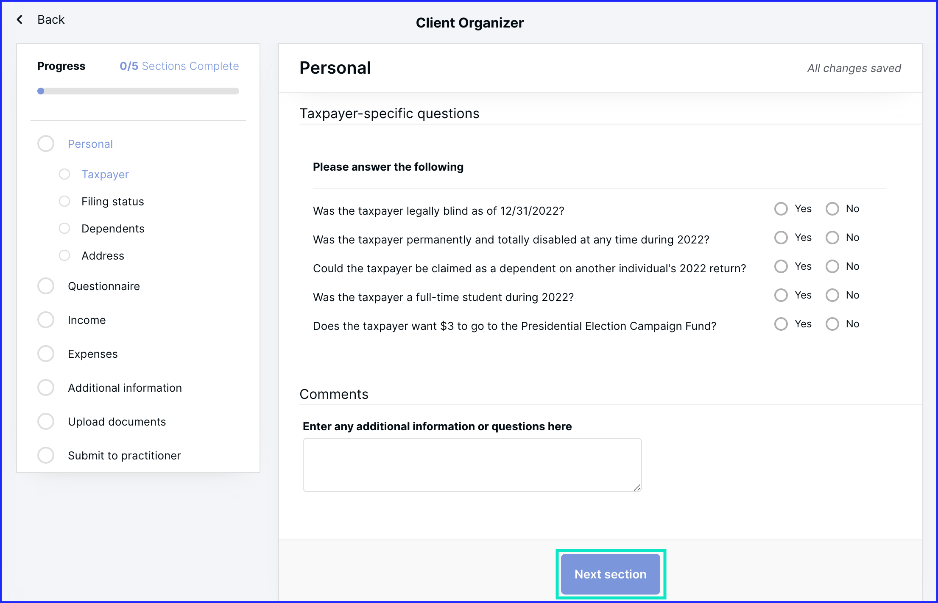Open the Dependents subsection

point(113,229)
